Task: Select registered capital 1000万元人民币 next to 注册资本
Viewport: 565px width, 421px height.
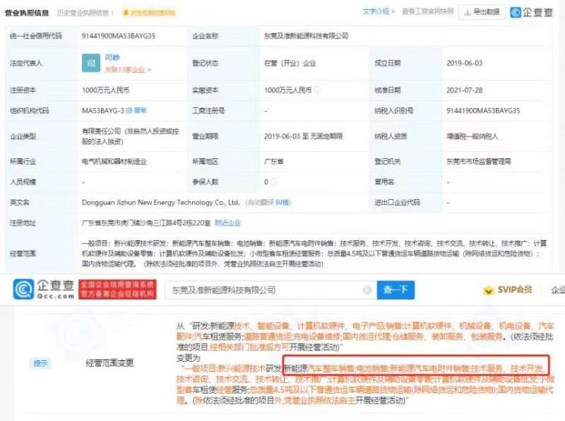Action: [x=106, y=90]
